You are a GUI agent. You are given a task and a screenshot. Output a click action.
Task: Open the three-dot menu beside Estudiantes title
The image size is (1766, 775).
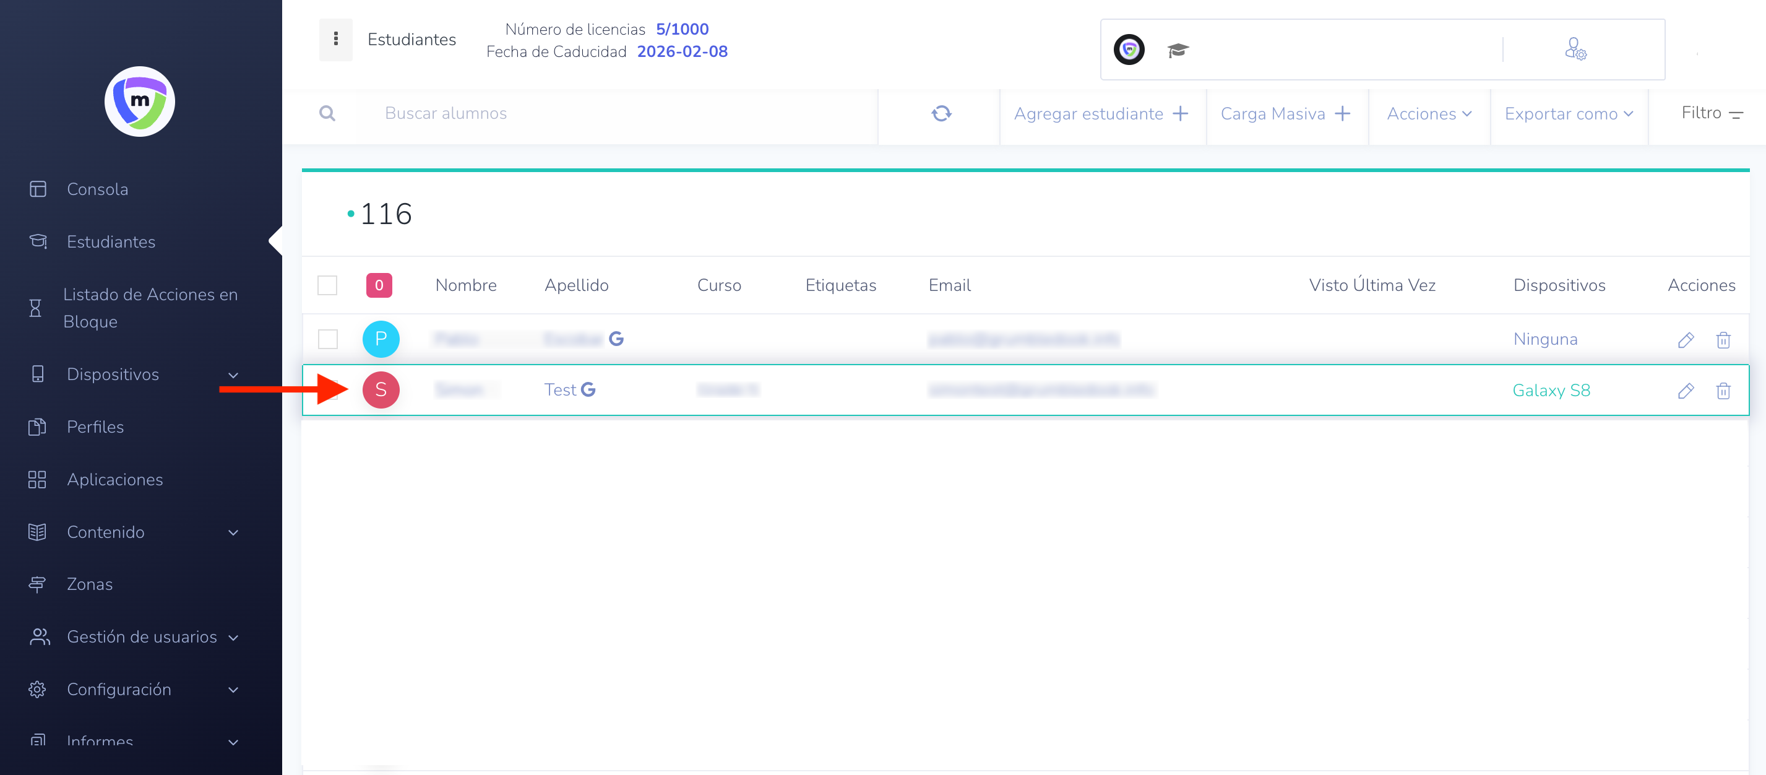(335, 39)
